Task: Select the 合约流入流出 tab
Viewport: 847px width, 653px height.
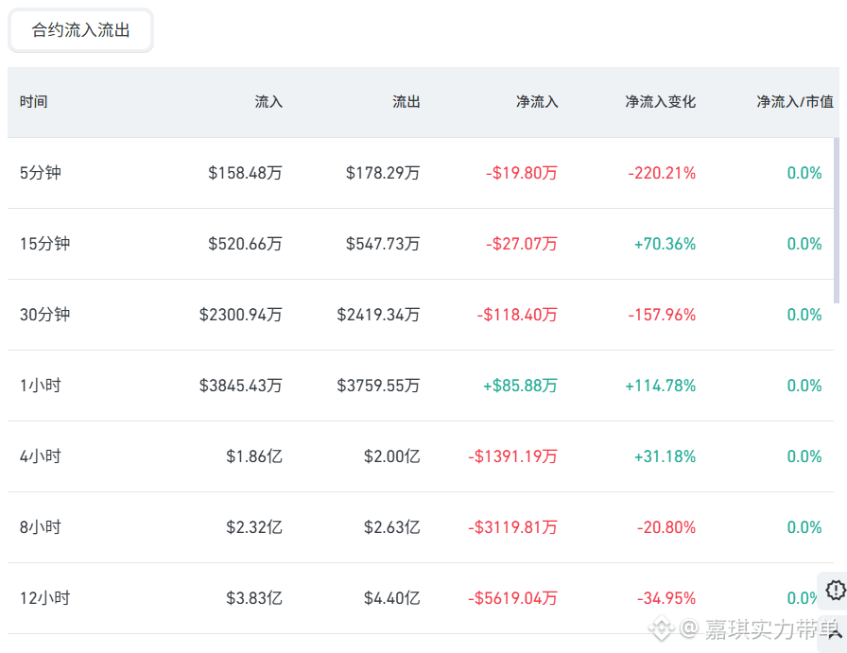Action: [80, 30]
